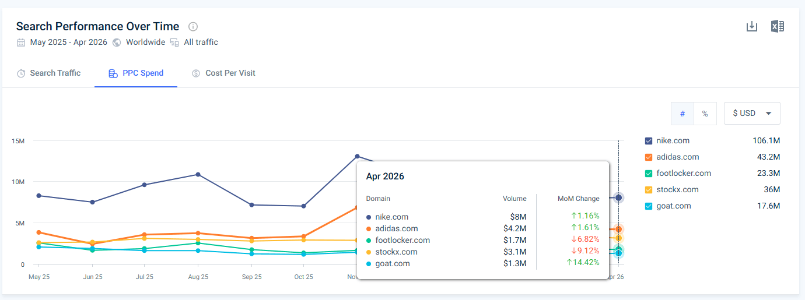
Task: Show values as percentages (%)
Action: coord(705,114)
